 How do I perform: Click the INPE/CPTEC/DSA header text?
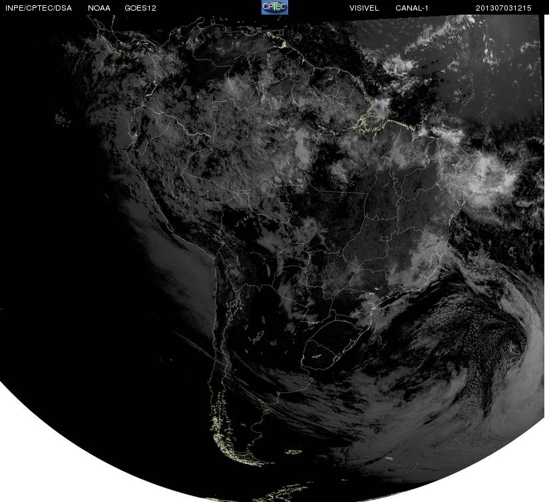(x=39, y=8)
